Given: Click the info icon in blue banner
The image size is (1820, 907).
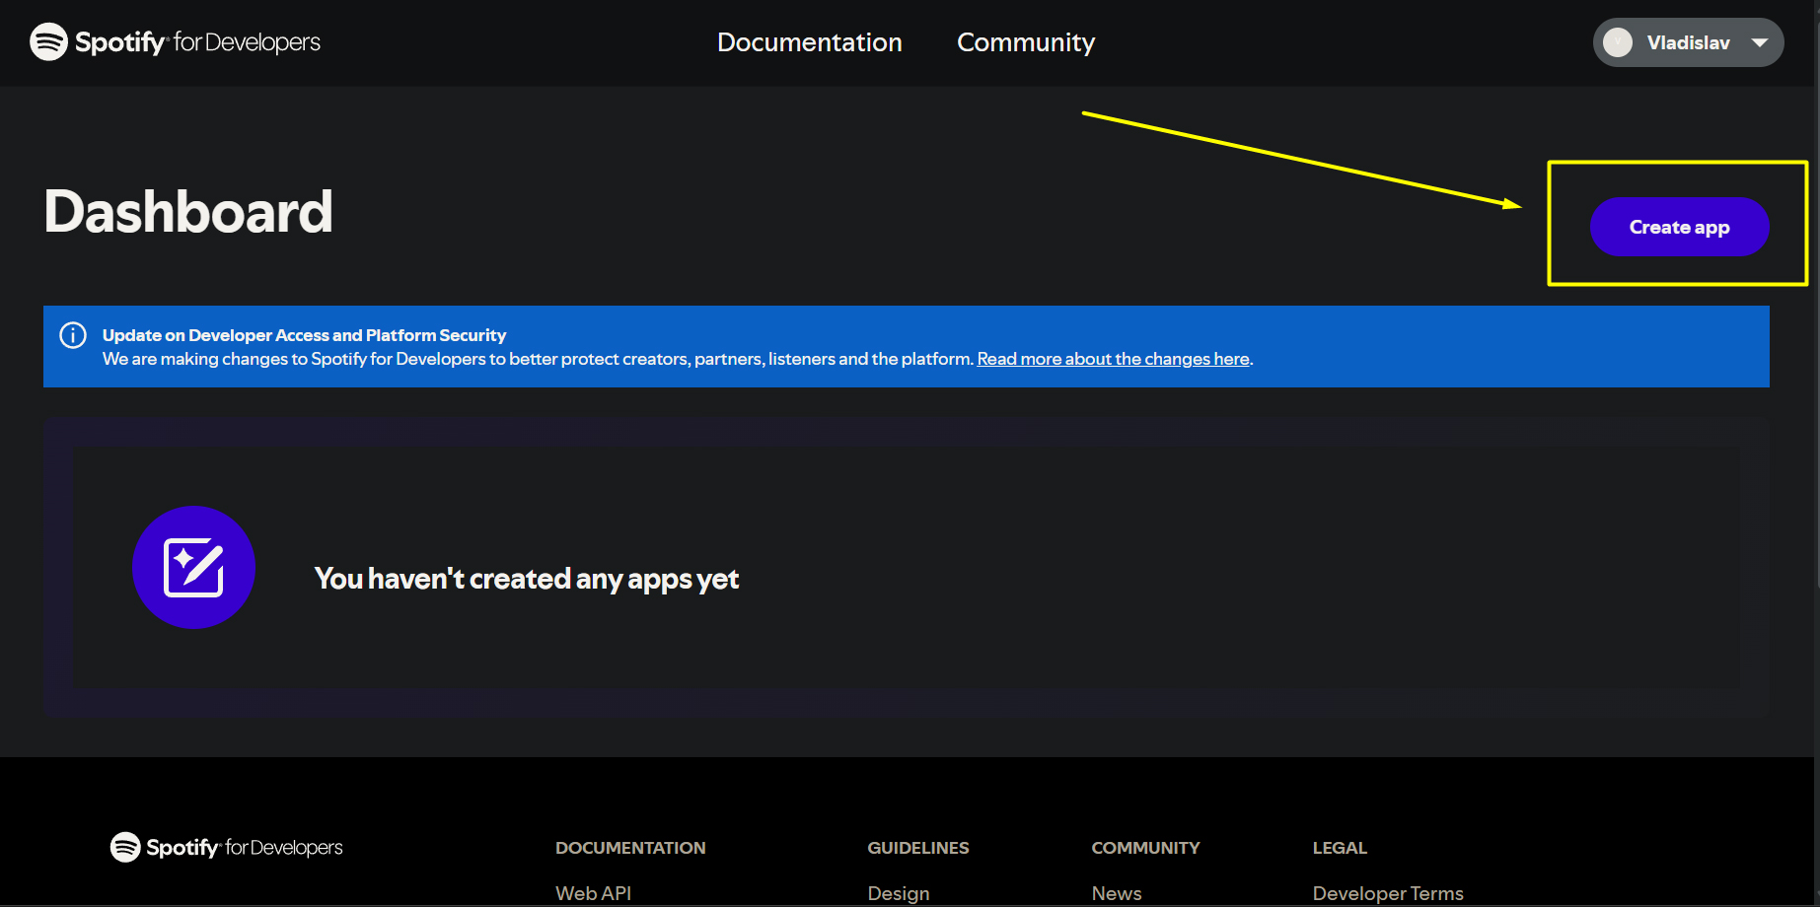Looking at the screenshot, I should [x=73, y=335].
